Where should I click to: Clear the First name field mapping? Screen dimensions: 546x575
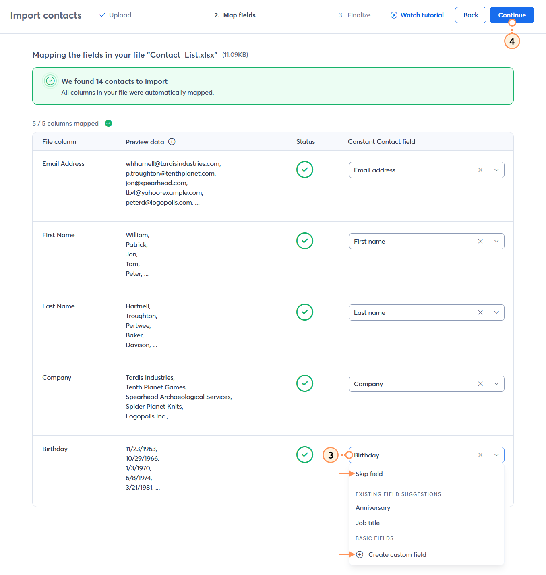(x=480, y=241)
